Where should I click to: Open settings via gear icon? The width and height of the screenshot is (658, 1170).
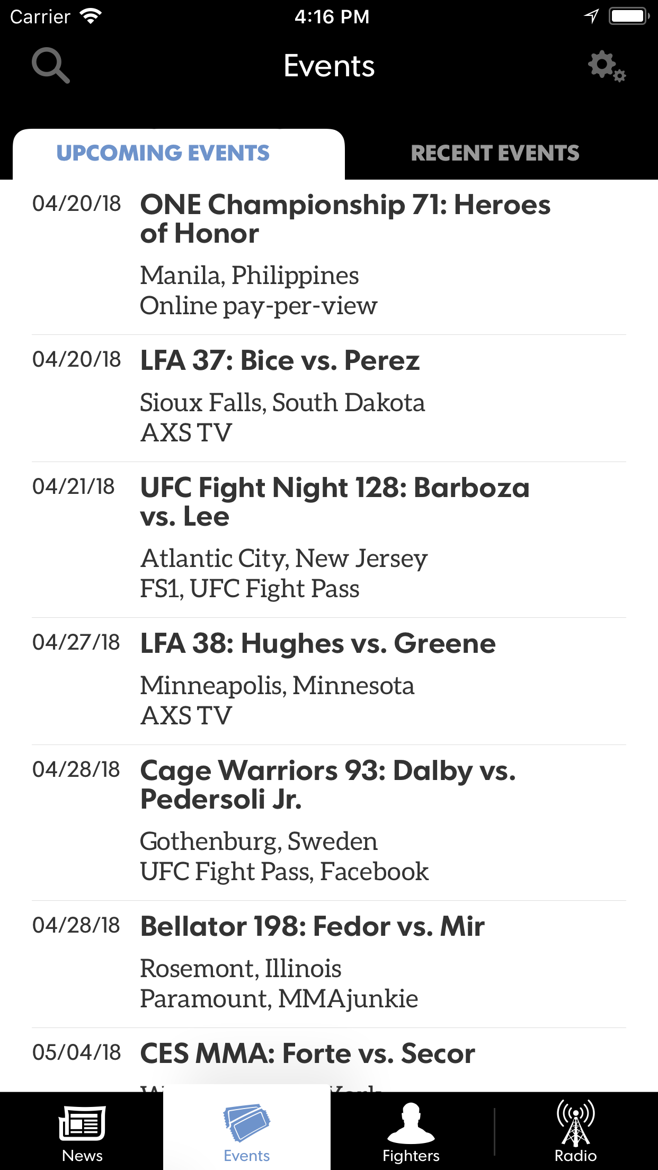pos(607,66)
